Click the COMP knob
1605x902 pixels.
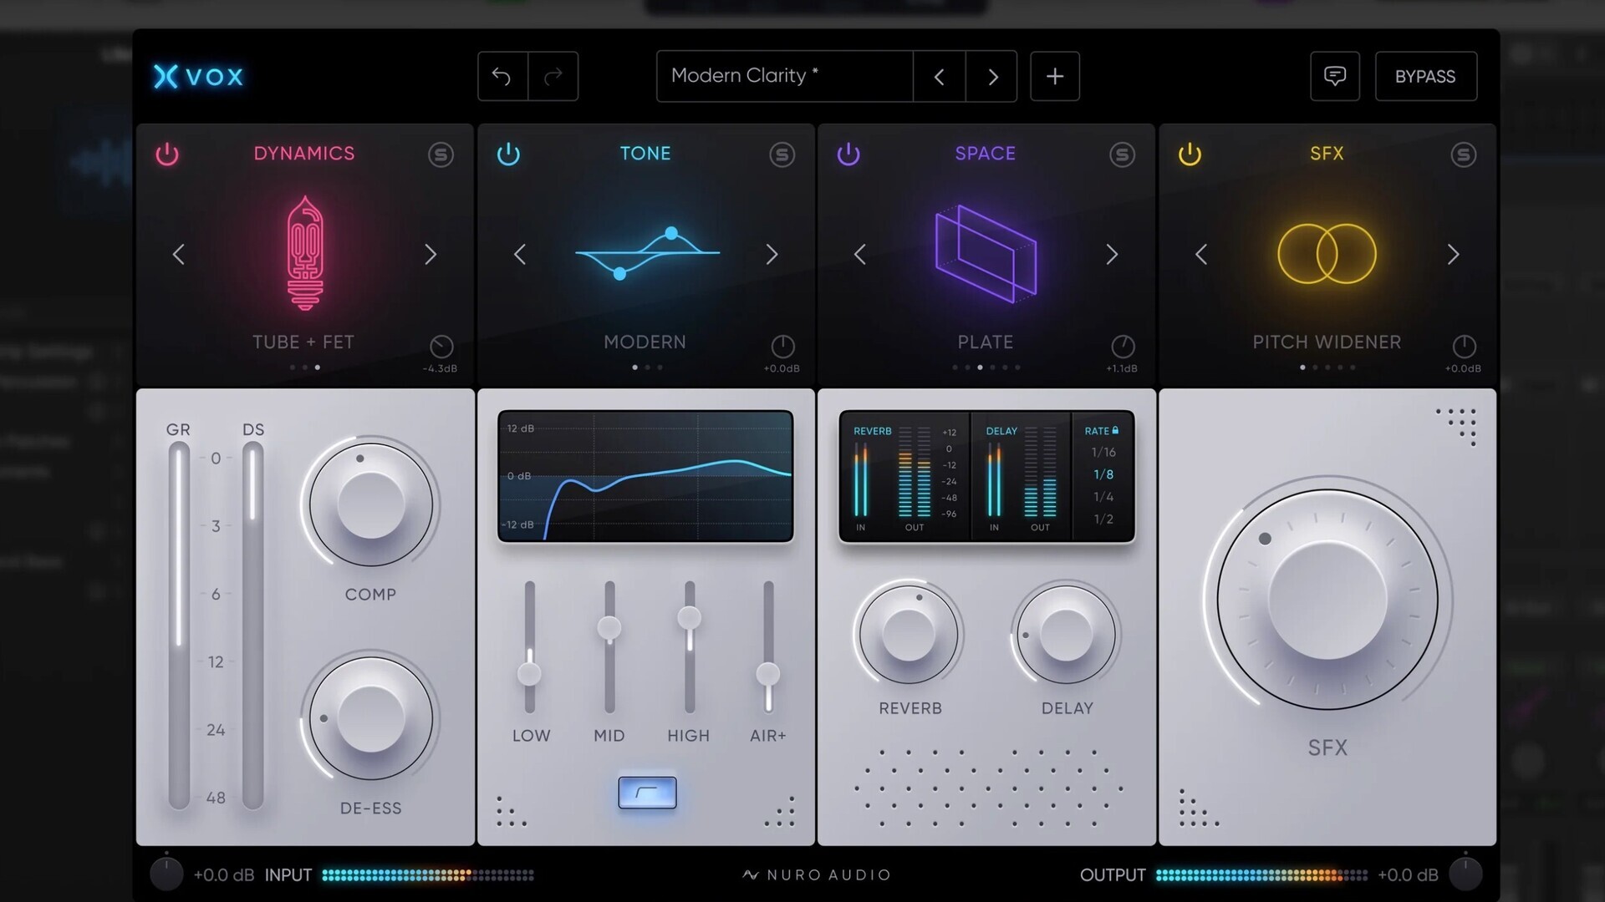click(x=370, y=504)
